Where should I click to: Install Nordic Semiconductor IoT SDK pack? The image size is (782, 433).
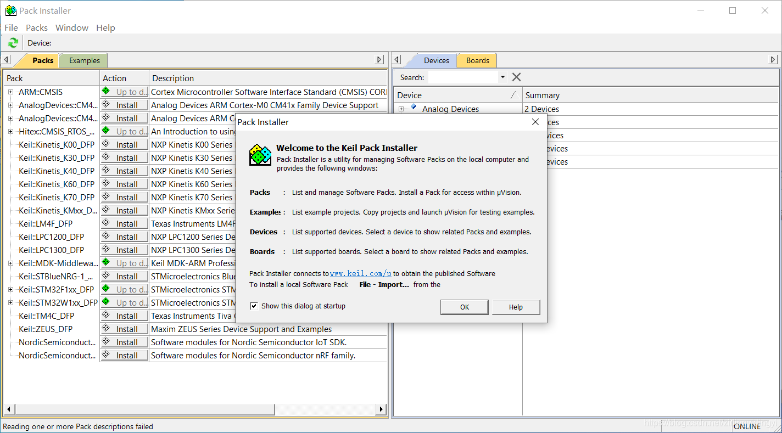tap(125, 342)
